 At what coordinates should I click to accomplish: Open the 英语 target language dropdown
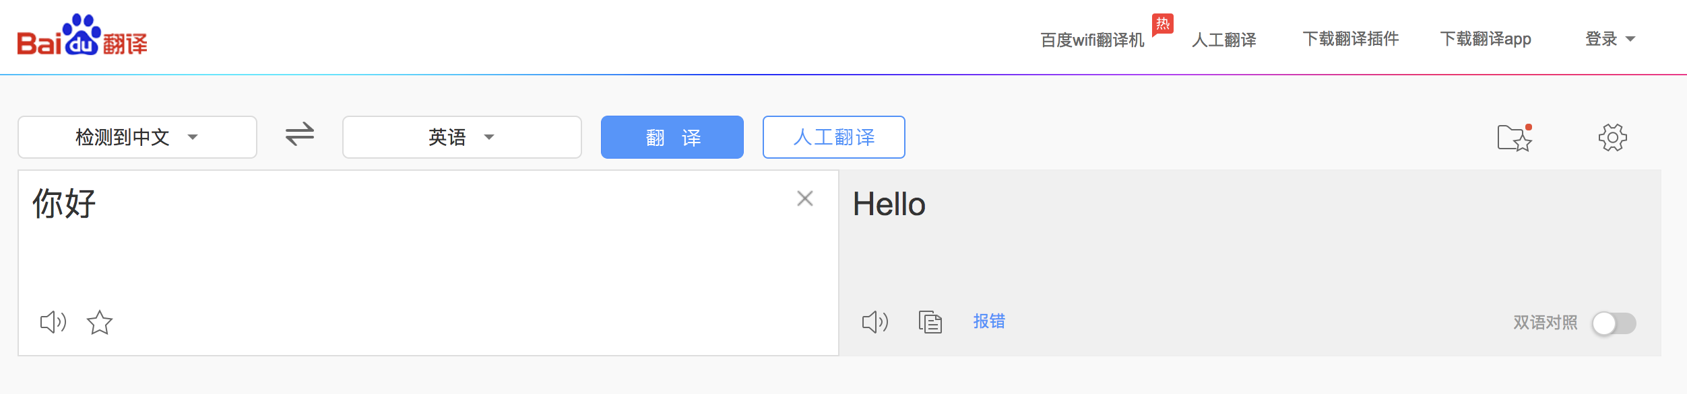462,137
